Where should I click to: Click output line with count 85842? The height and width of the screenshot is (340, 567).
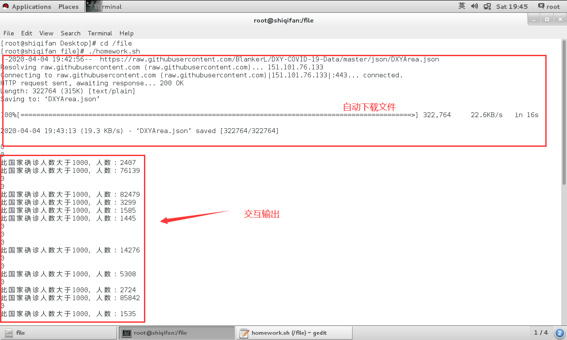point(70,298)
